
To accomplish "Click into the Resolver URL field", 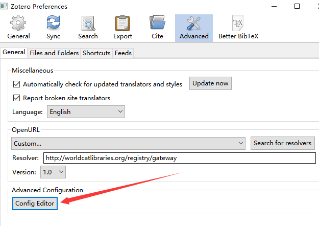I will [x=180, y=158].
